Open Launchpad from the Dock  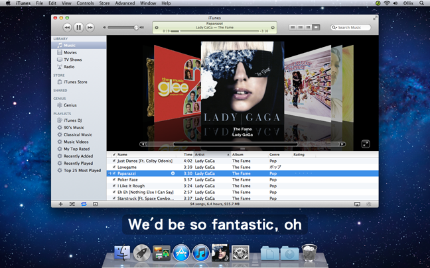[142, 253]
